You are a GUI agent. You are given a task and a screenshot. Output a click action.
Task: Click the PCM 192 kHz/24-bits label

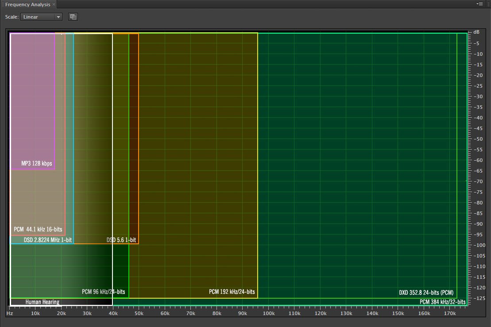[232, 292]
